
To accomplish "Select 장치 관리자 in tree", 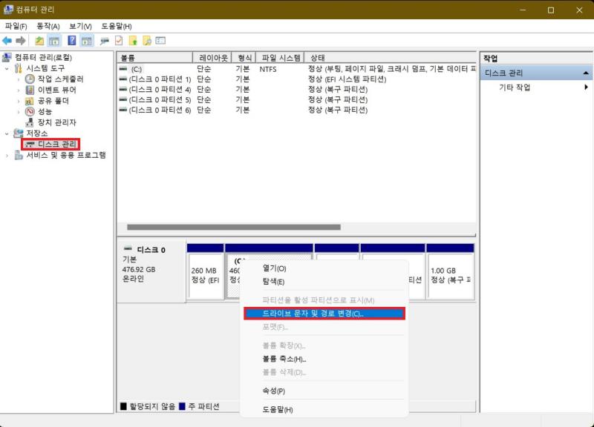I will 57,122.
